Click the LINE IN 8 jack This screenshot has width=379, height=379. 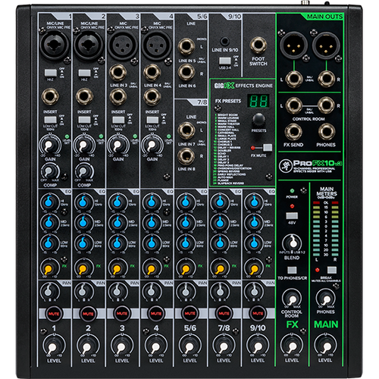[x=186, y=156]
